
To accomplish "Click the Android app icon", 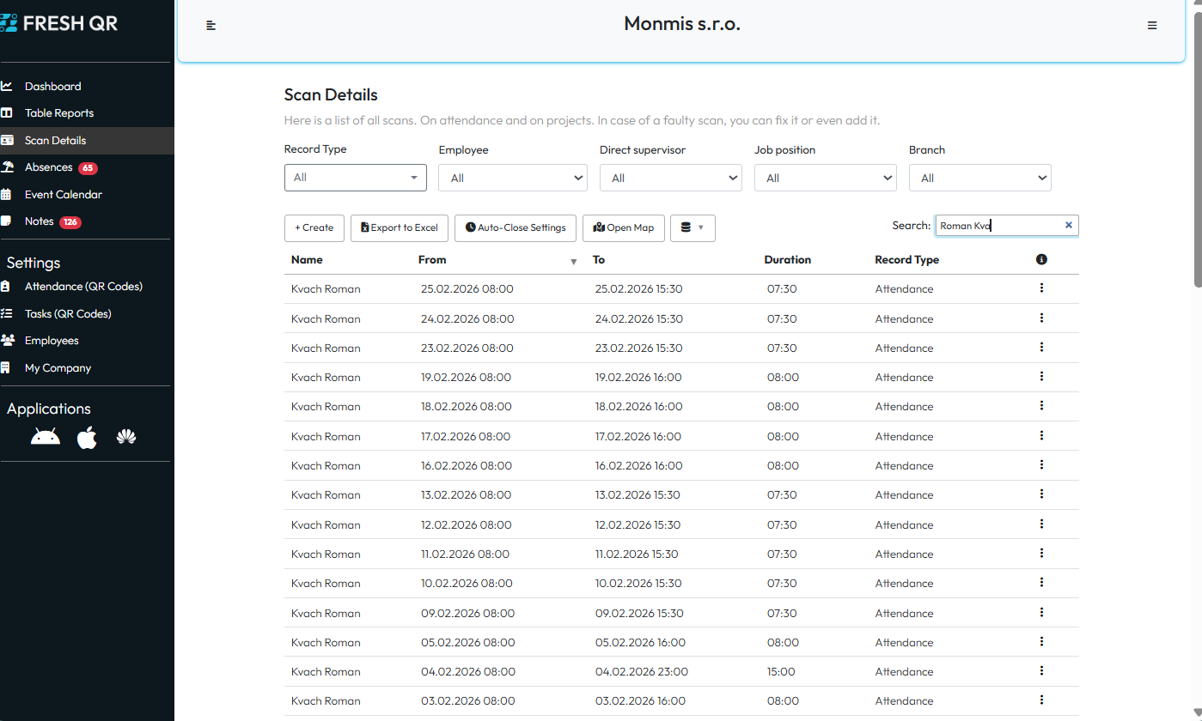I will pos(46,438).
